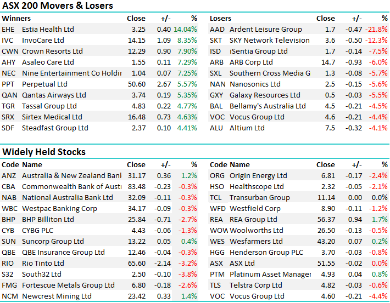This screenshot has height=303, width=390.
Task: Select Crown Resorts Ltd 7.90% change
Action: [185, 51]
